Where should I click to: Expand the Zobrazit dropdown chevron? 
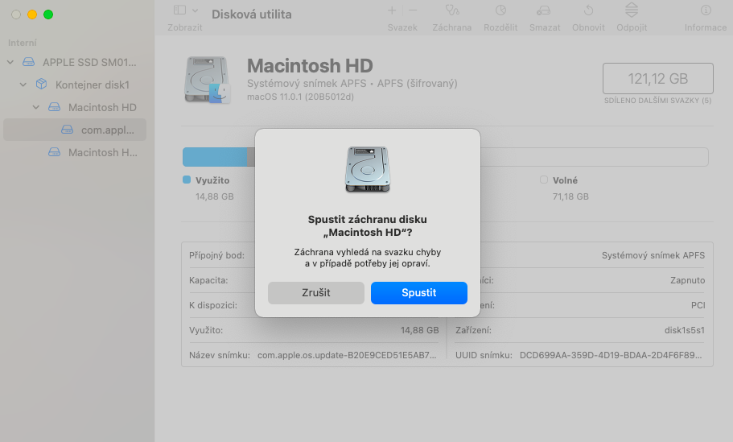pyautogui.click(x=196, y=10)
